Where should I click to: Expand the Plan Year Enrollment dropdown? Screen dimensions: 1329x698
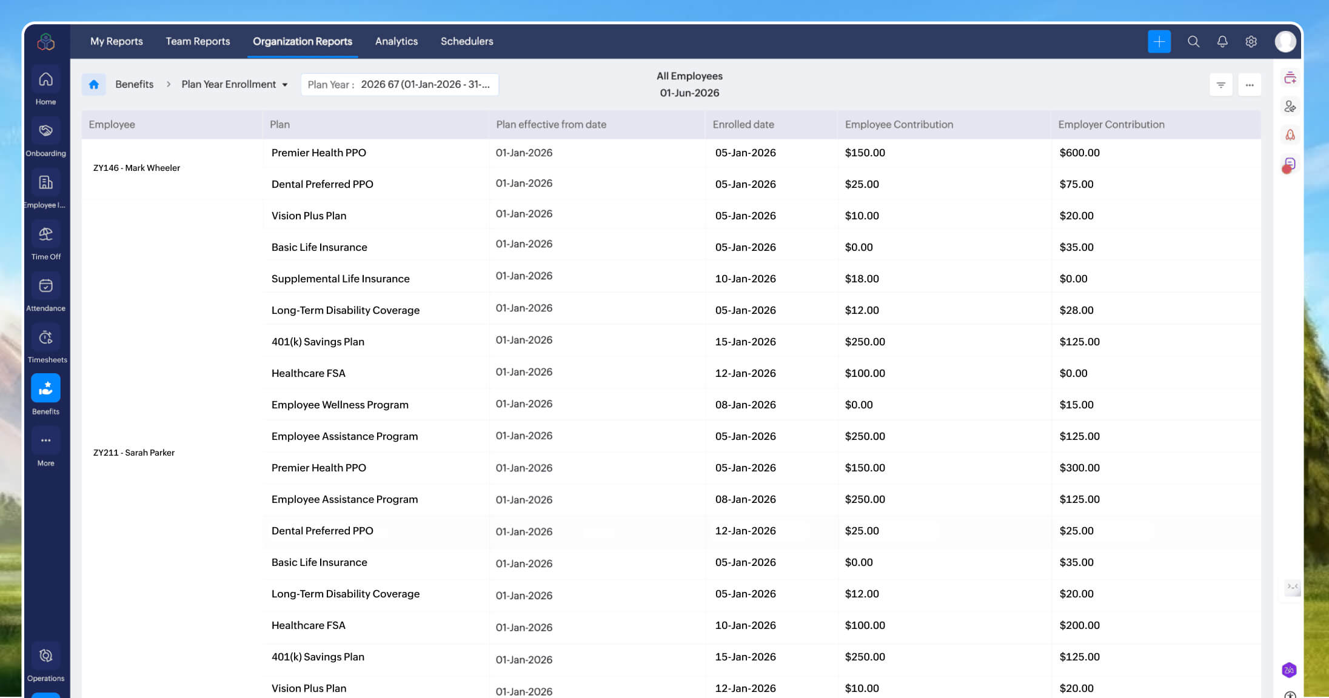pyautogui.click(x=235, y=84)
